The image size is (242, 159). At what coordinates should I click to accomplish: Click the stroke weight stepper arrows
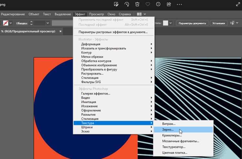click(x=31, y=23)
